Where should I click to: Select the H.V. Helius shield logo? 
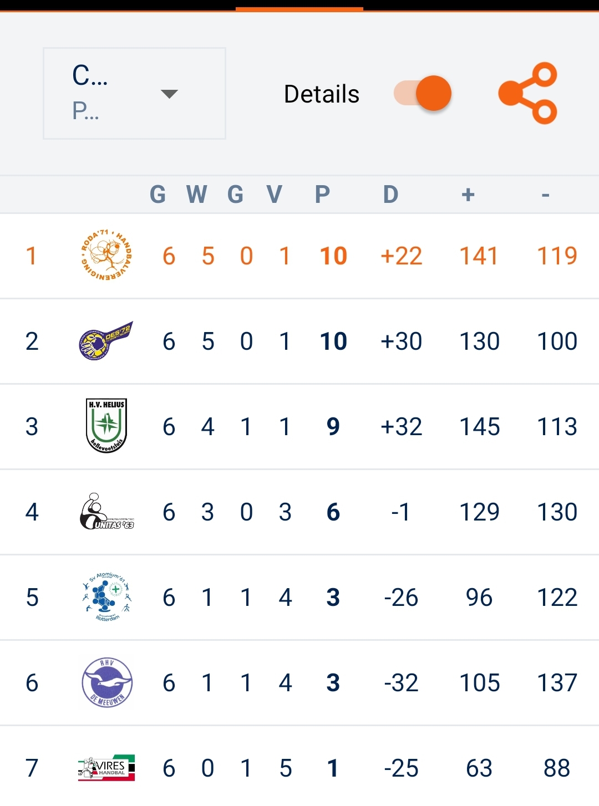pyautogui.click(x=106, y=426)
